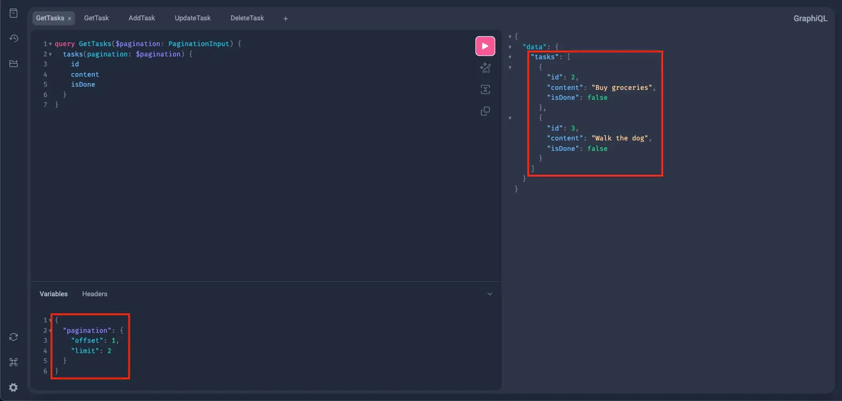842x401 pixels.
Task: Open the GraphiQL Explorer plugin icon
Action: tap(14, 64)
